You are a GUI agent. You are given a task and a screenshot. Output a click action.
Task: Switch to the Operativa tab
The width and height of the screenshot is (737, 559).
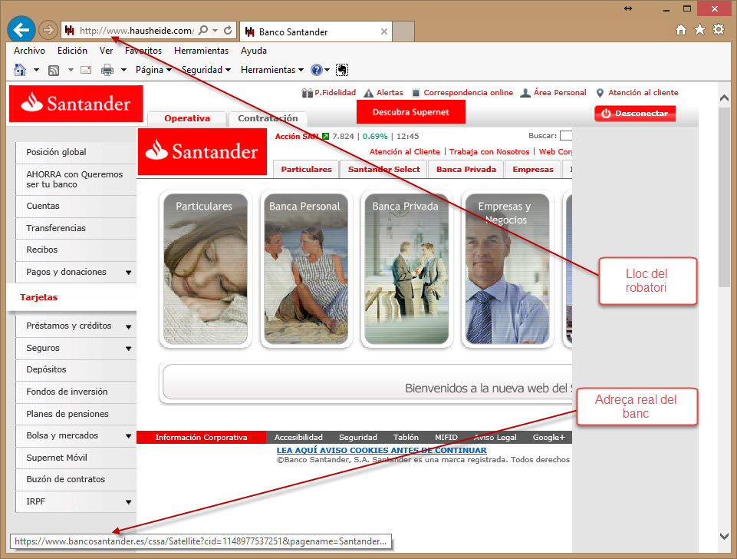(187, 118)
